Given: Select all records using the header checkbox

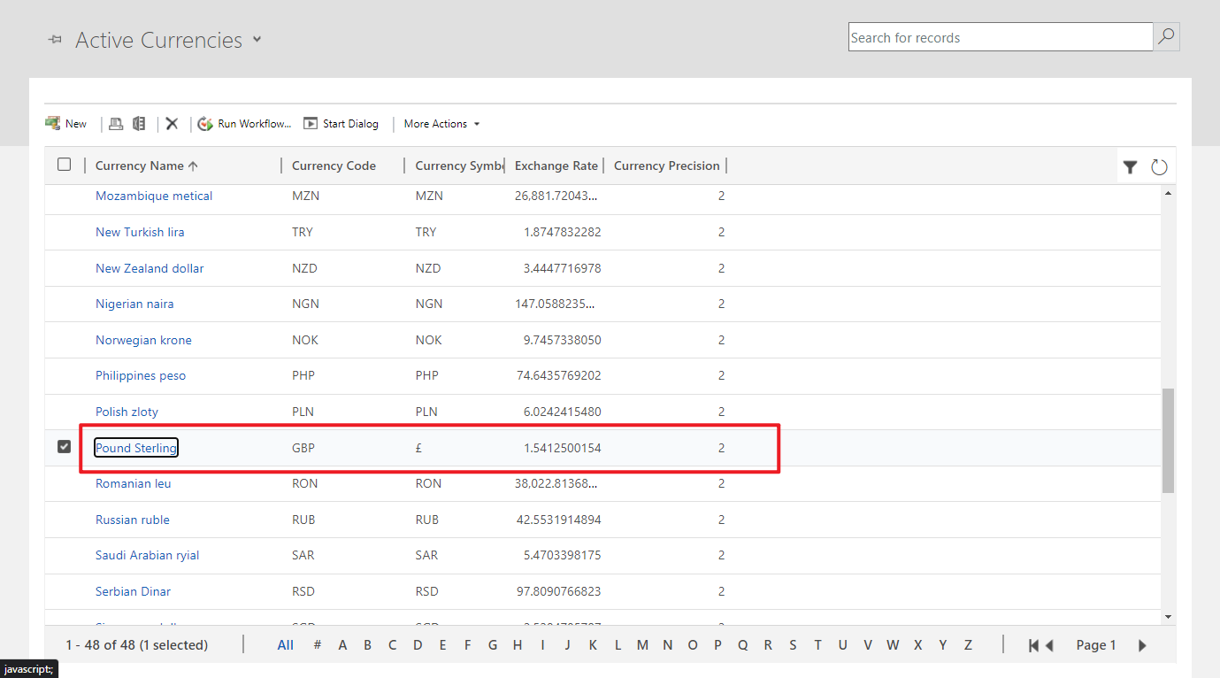Looking at the screenshot, I should pos(64,165).
